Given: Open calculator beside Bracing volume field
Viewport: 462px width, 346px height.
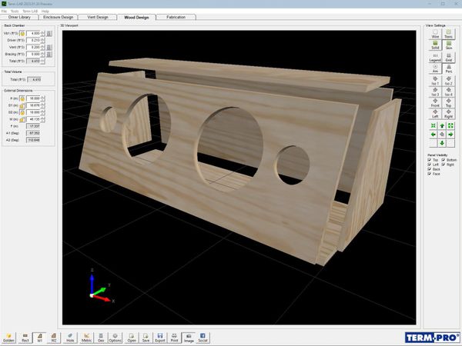Looking at the screenshot, I should [49, 55].
